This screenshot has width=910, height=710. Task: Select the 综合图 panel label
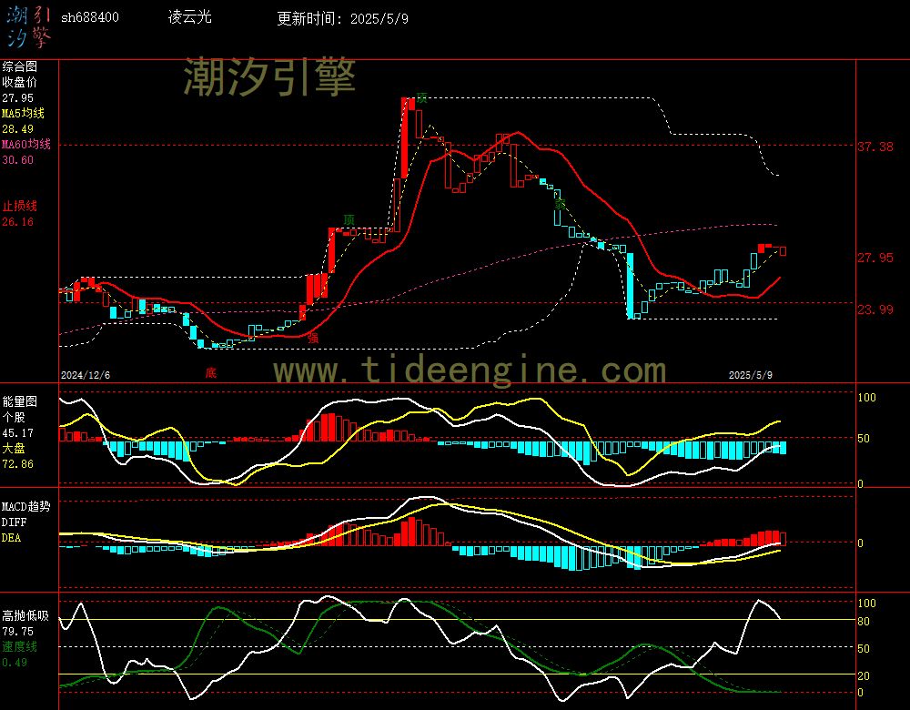[20, 66]
